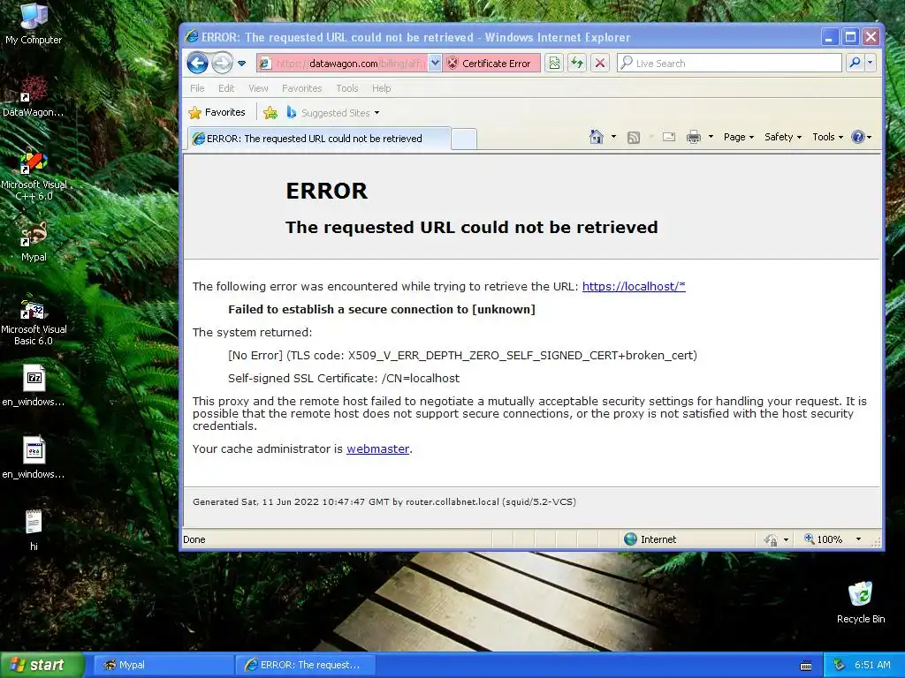
Task: Change zoom level 100% button
Action: (x=824, y=539)
